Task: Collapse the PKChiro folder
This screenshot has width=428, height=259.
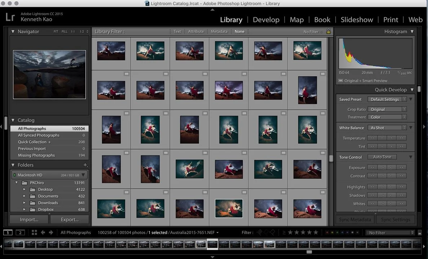Action: tap(16, 183)
